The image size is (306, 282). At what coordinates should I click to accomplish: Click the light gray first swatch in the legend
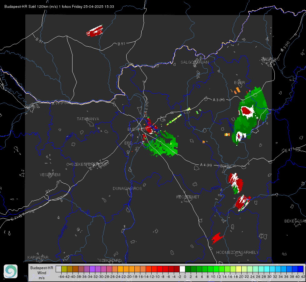[58, 269]
